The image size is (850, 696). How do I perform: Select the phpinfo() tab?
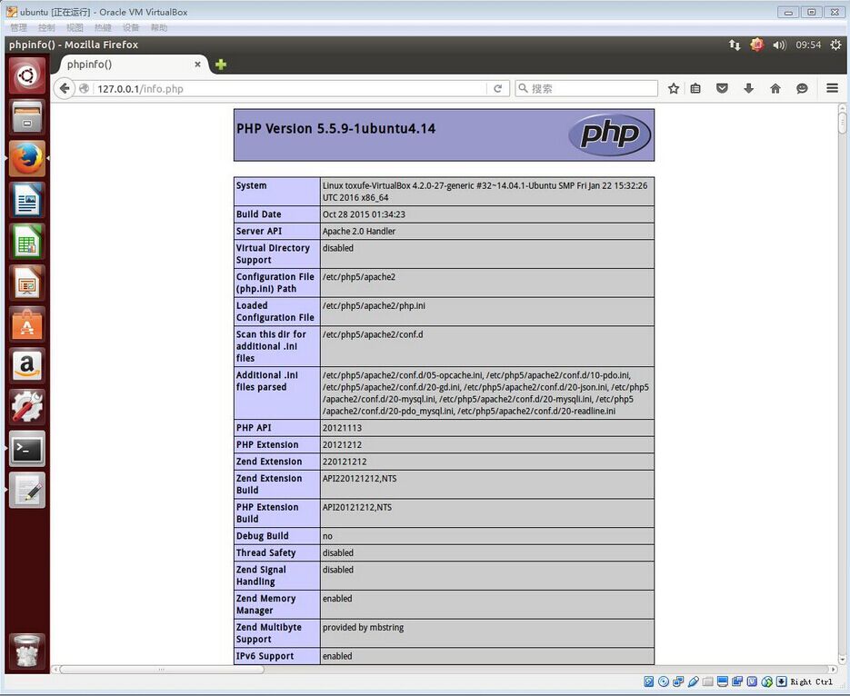(130, 65)
